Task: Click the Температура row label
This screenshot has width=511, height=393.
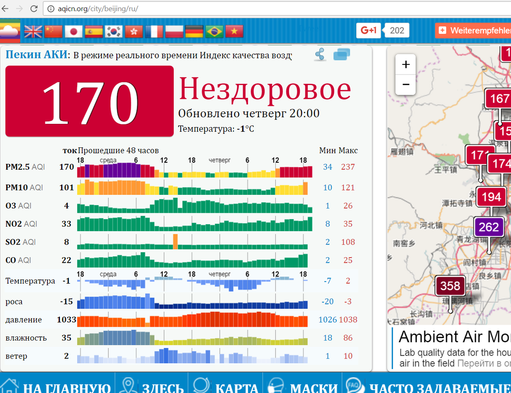Action: (x=30, y=281)
